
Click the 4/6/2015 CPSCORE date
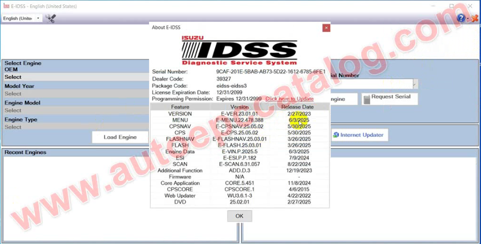coord(299,189)
